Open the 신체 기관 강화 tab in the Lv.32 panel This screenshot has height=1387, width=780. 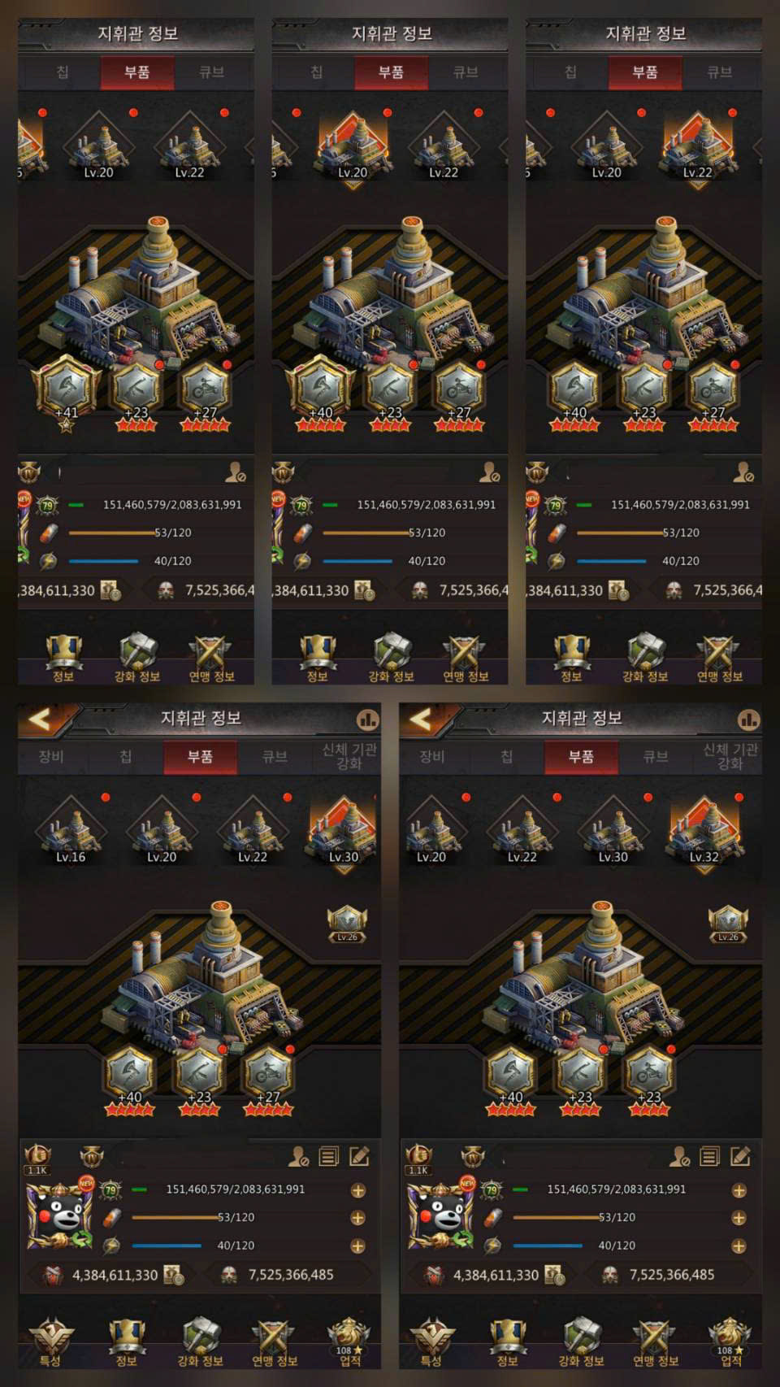730,757
